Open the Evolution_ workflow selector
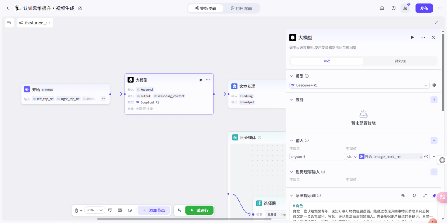 tap(35, 23)
